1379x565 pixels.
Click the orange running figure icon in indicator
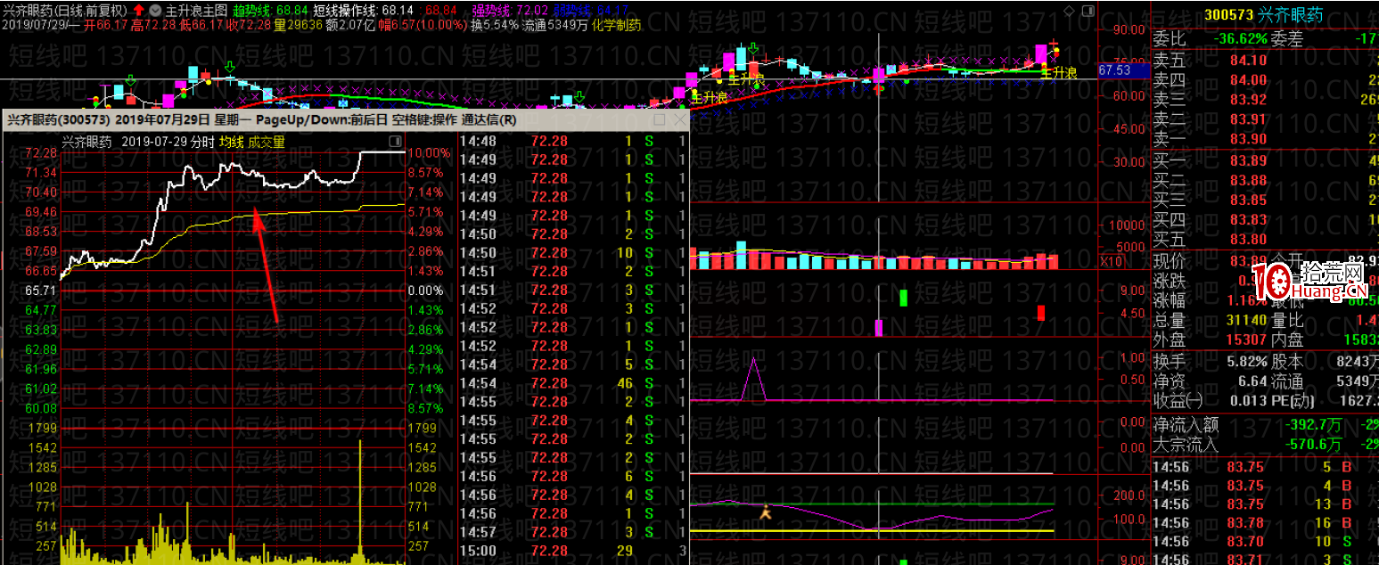coord(763,512)
